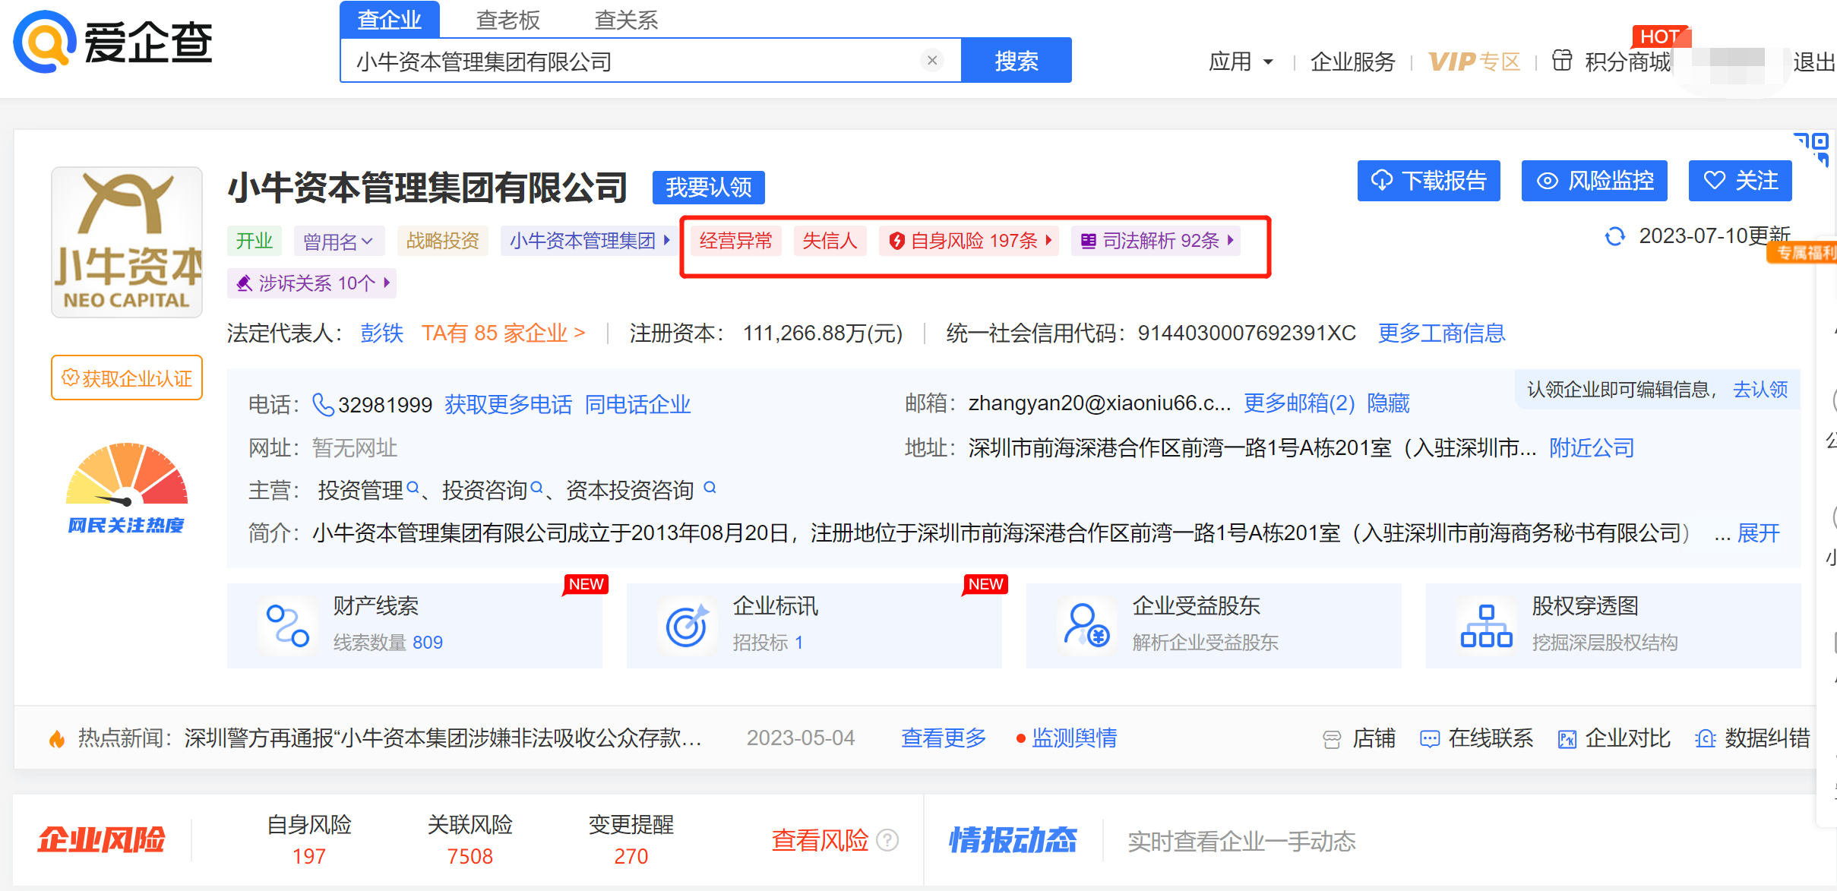Viewport: 1837px width, 891px height.
Task: Open the 应用 dropdown menu
Action: [x=1241, y=61]
